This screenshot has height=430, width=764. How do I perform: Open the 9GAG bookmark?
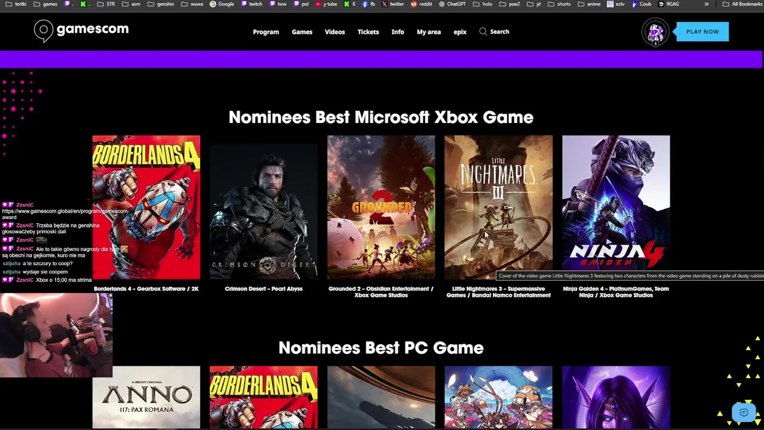668,4
